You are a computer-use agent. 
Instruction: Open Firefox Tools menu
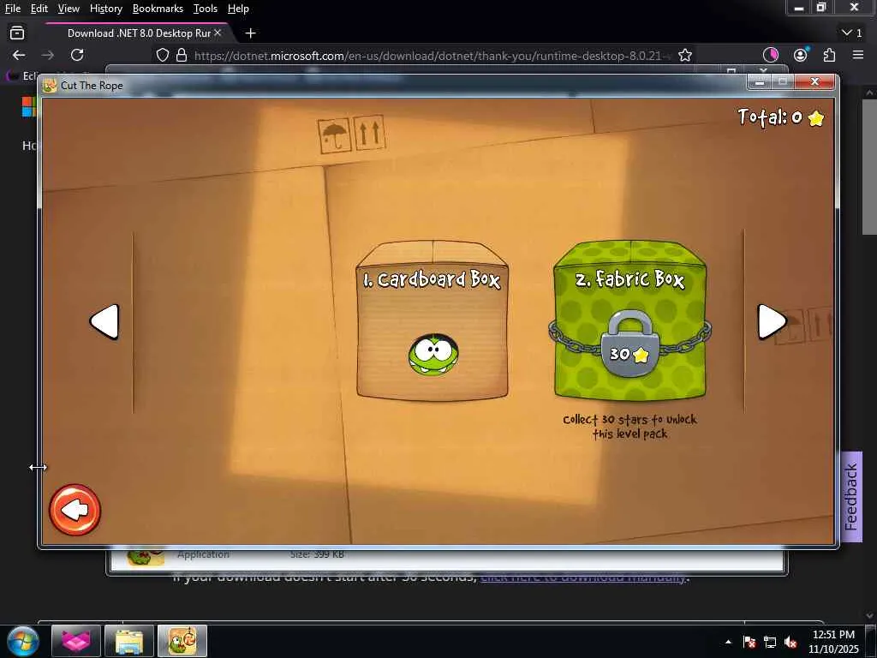tap(206, 9)
